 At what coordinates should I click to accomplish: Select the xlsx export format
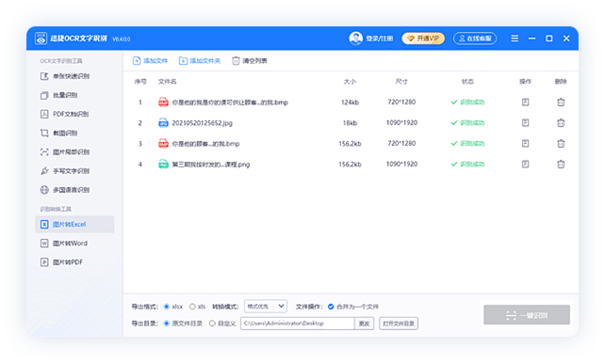click(x=166, y=307)
